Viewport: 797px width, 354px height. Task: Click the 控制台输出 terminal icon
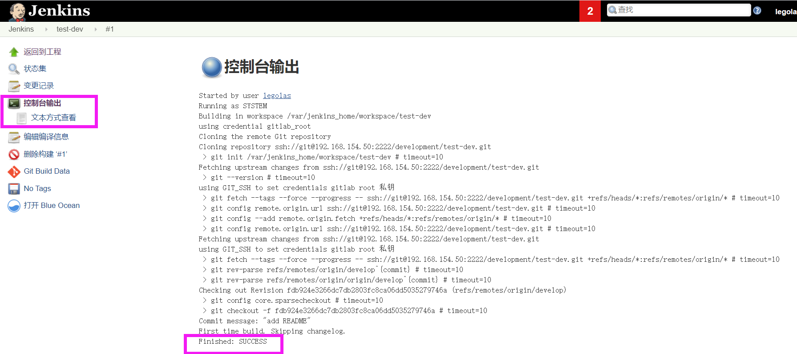[14, 103]
